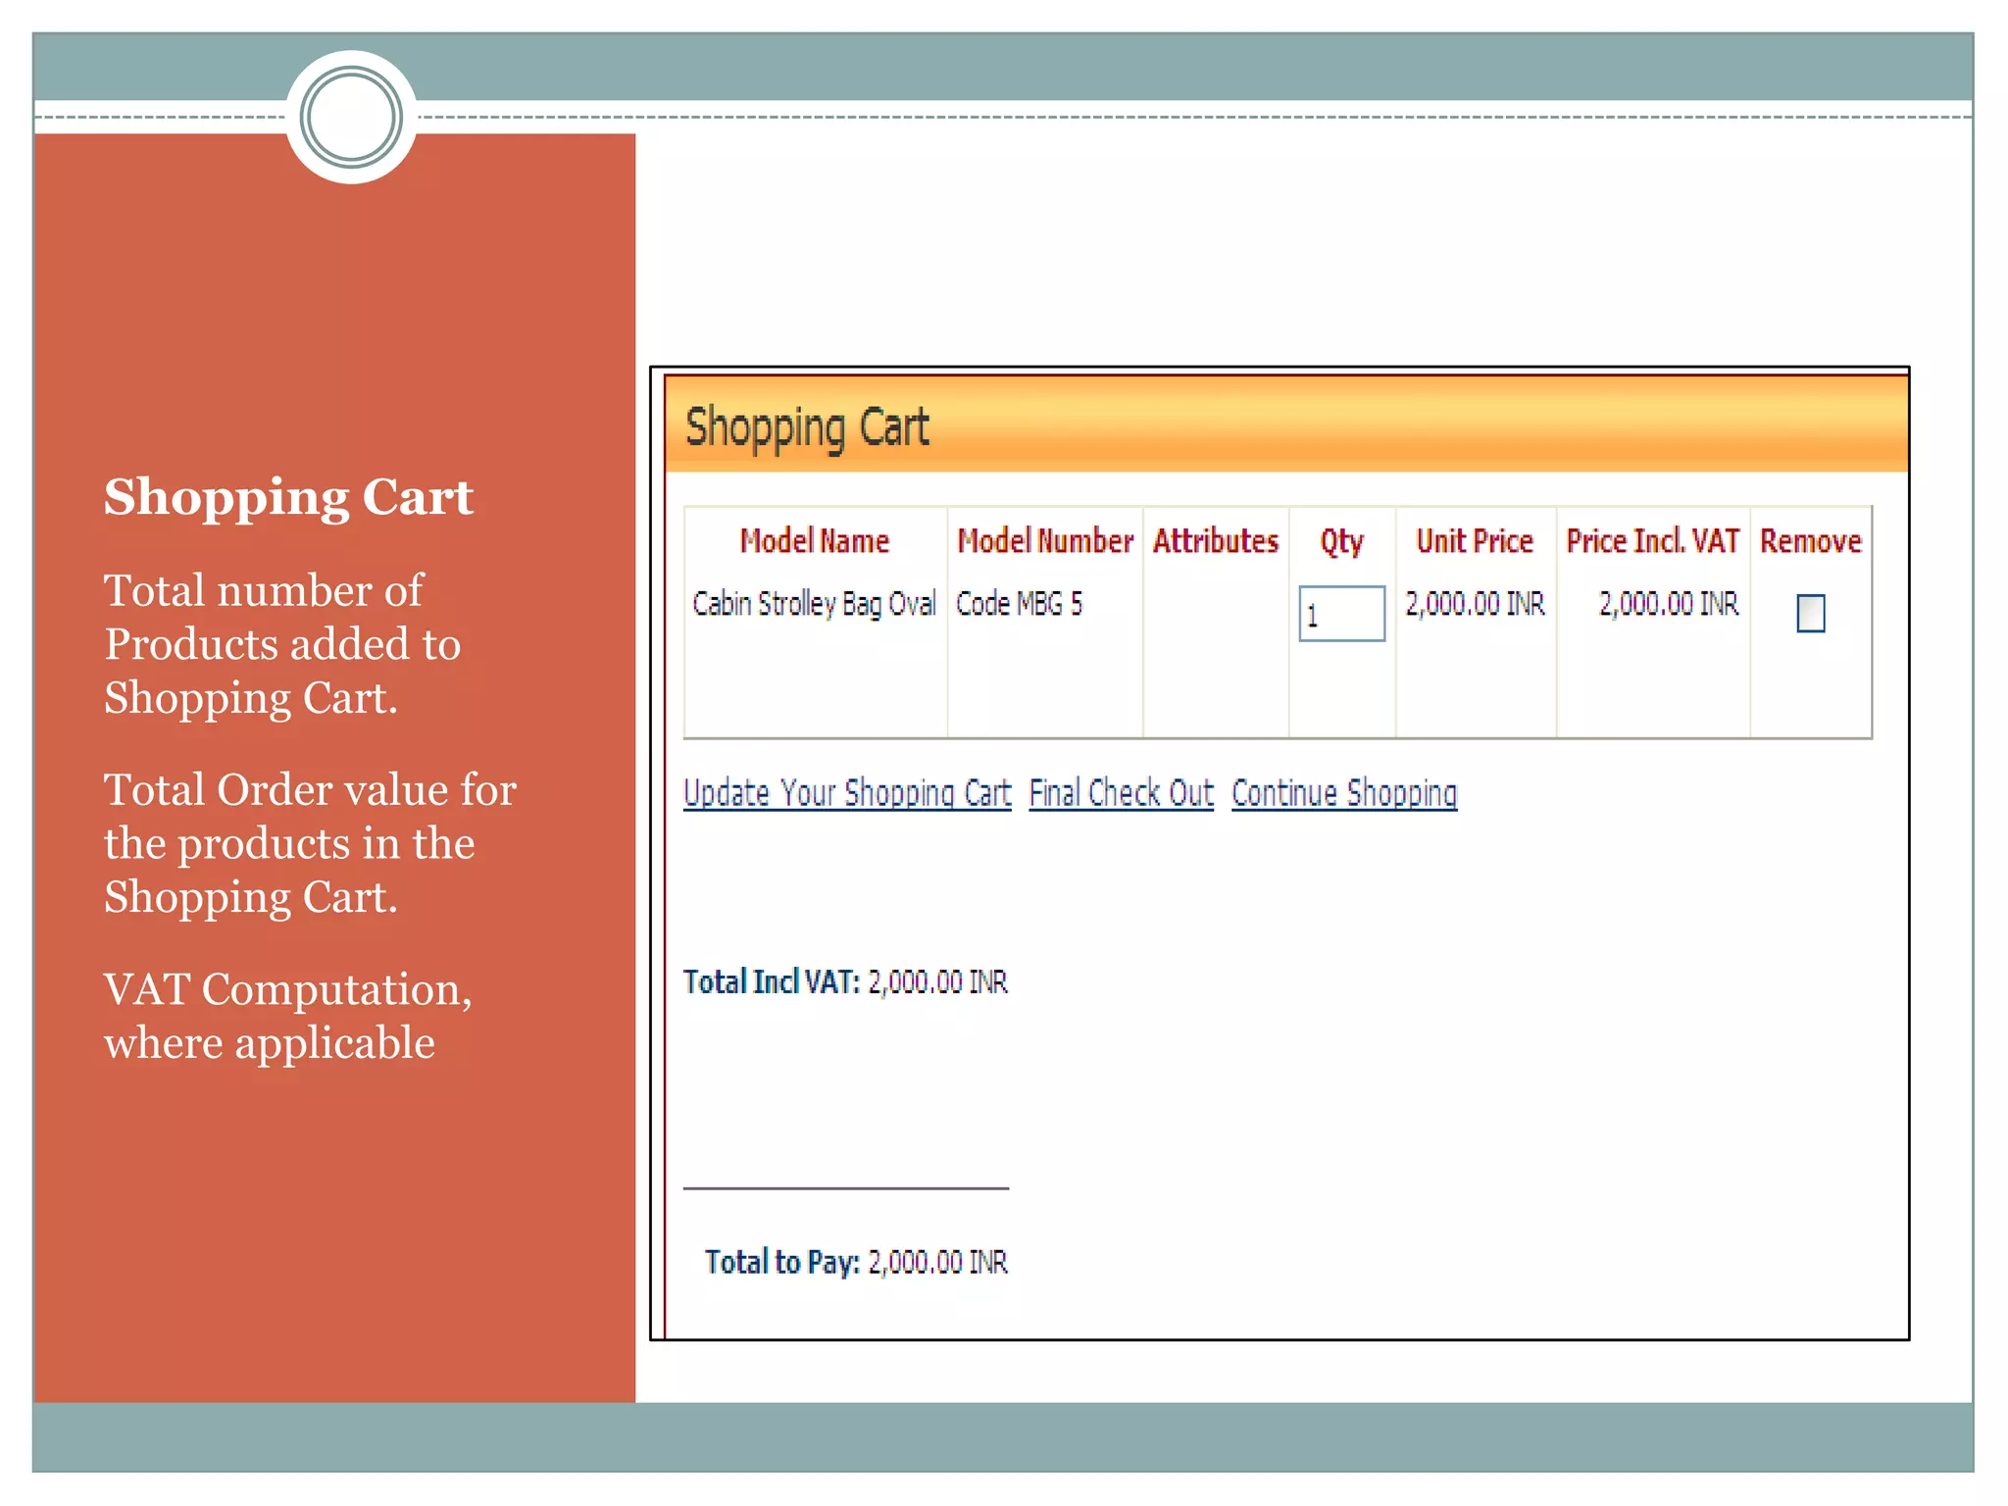
Task: Select the Model Number column header
Action: tap(1045, 541)
